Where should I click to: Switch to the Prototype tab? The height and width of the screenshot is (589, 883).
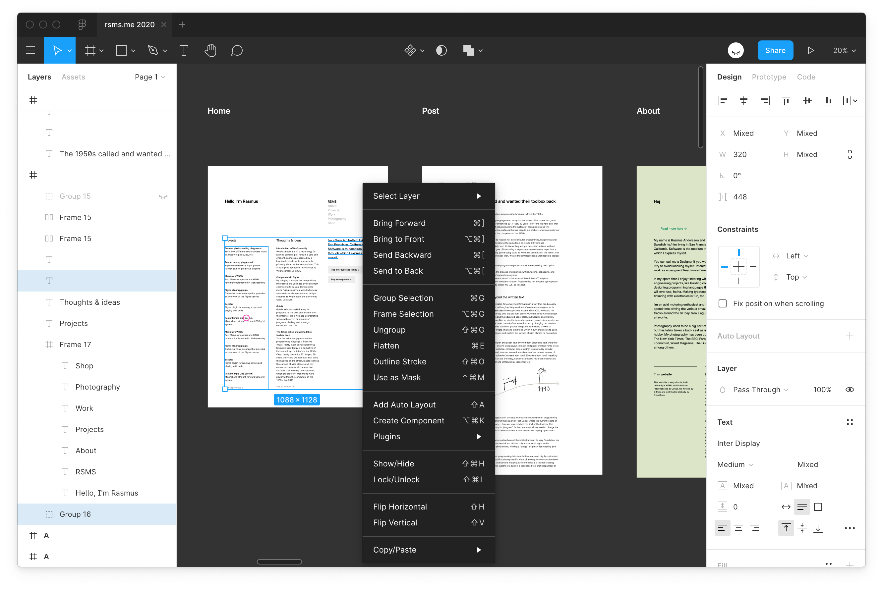[x=769, y=77]
